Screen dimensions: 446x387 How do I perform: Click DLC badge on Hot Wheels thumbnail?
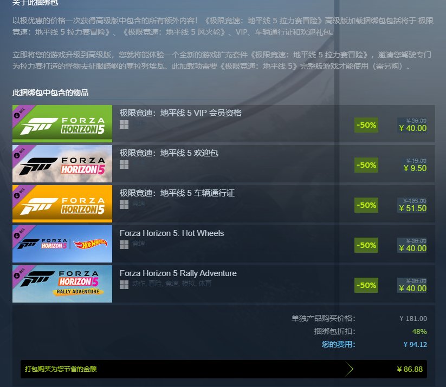21,233
